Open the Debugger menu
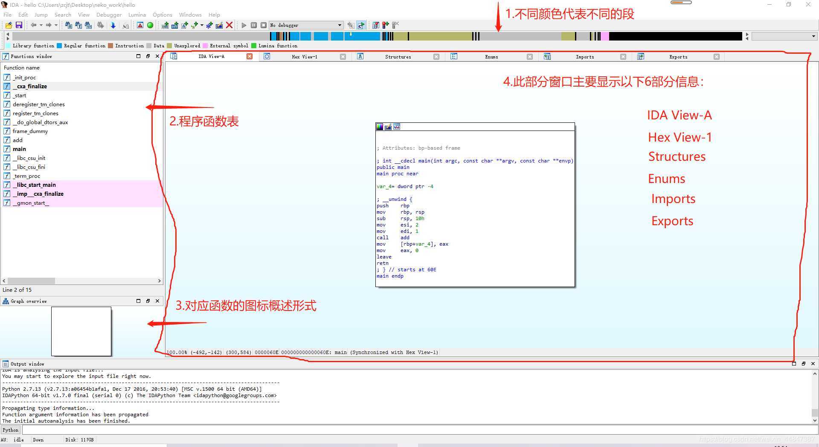The image size is (819, 447). point(109,15)
